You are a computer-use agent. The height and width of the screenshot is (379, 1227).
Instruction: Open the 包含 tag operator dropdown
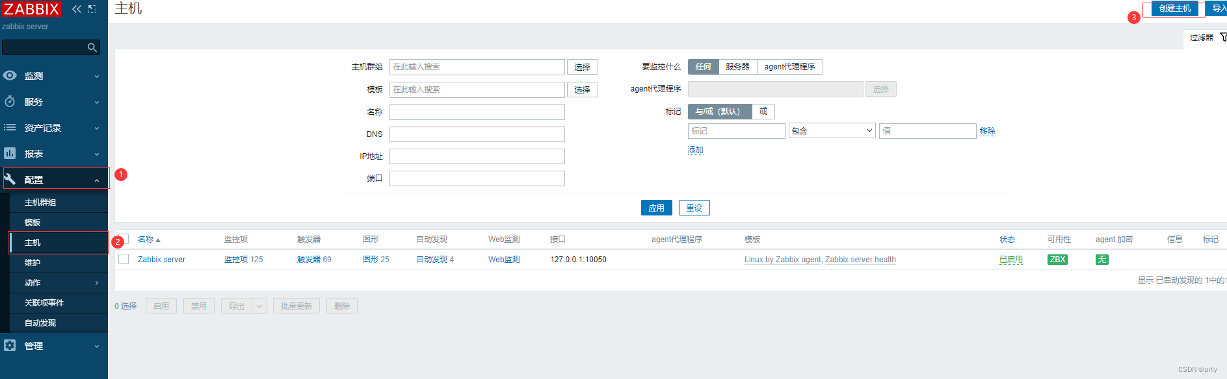832,131
